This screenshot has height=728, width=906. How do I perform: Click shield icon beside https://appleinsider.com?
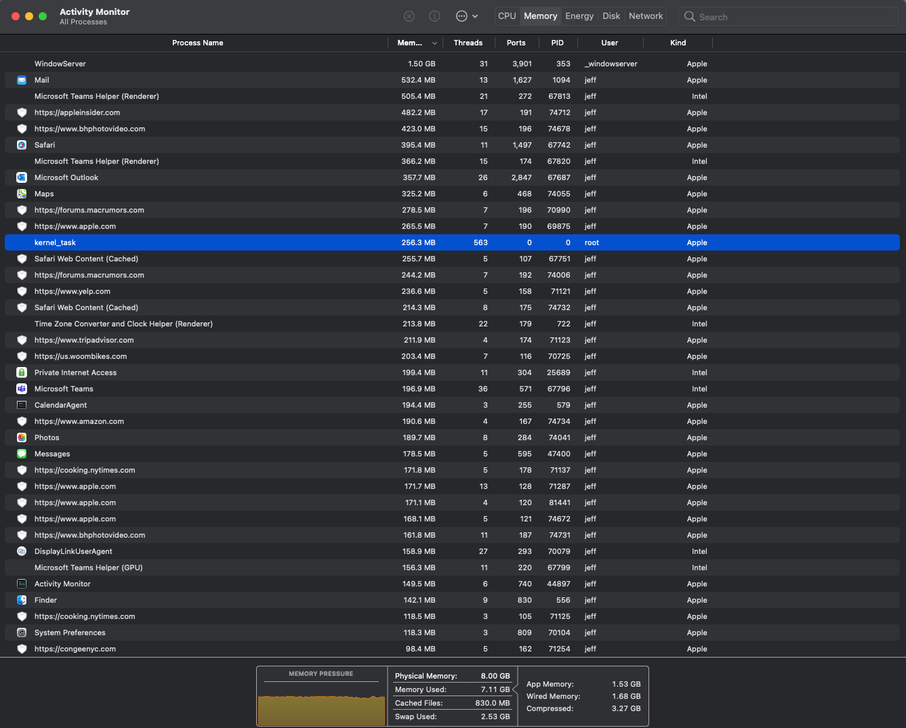pos(22,112)
